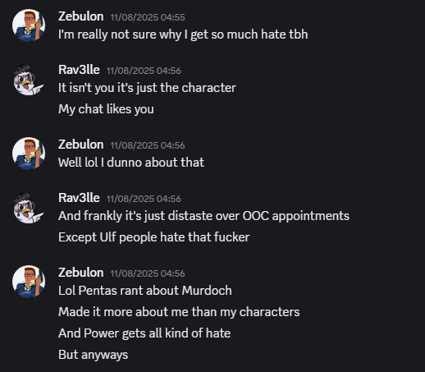Screen dimensions: 425x372
Task: Click Zebulon's username above 'Well lol I dunno'
Action: 81,145
